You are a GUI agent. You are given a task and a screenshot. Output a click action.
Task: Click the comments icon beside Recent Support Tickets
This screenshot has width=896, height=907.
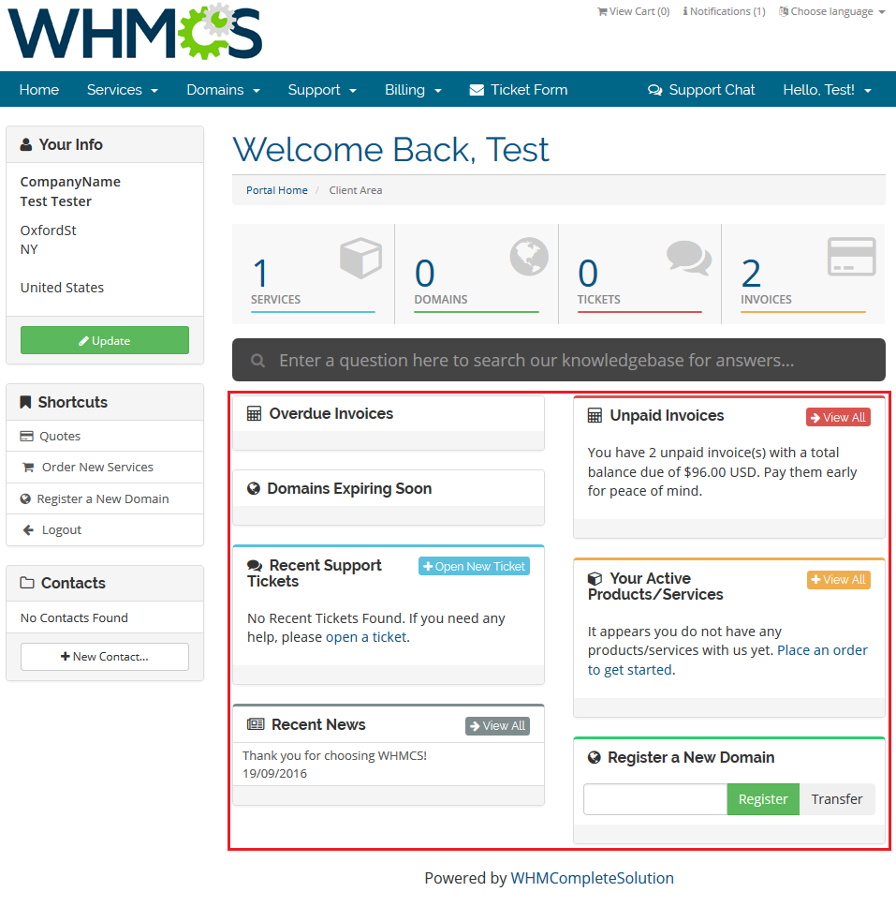click(255, 566)
